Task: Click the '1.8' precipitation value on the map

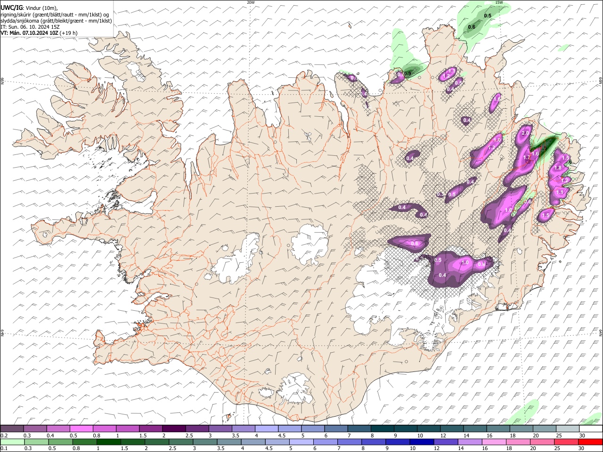Action: 558,168
